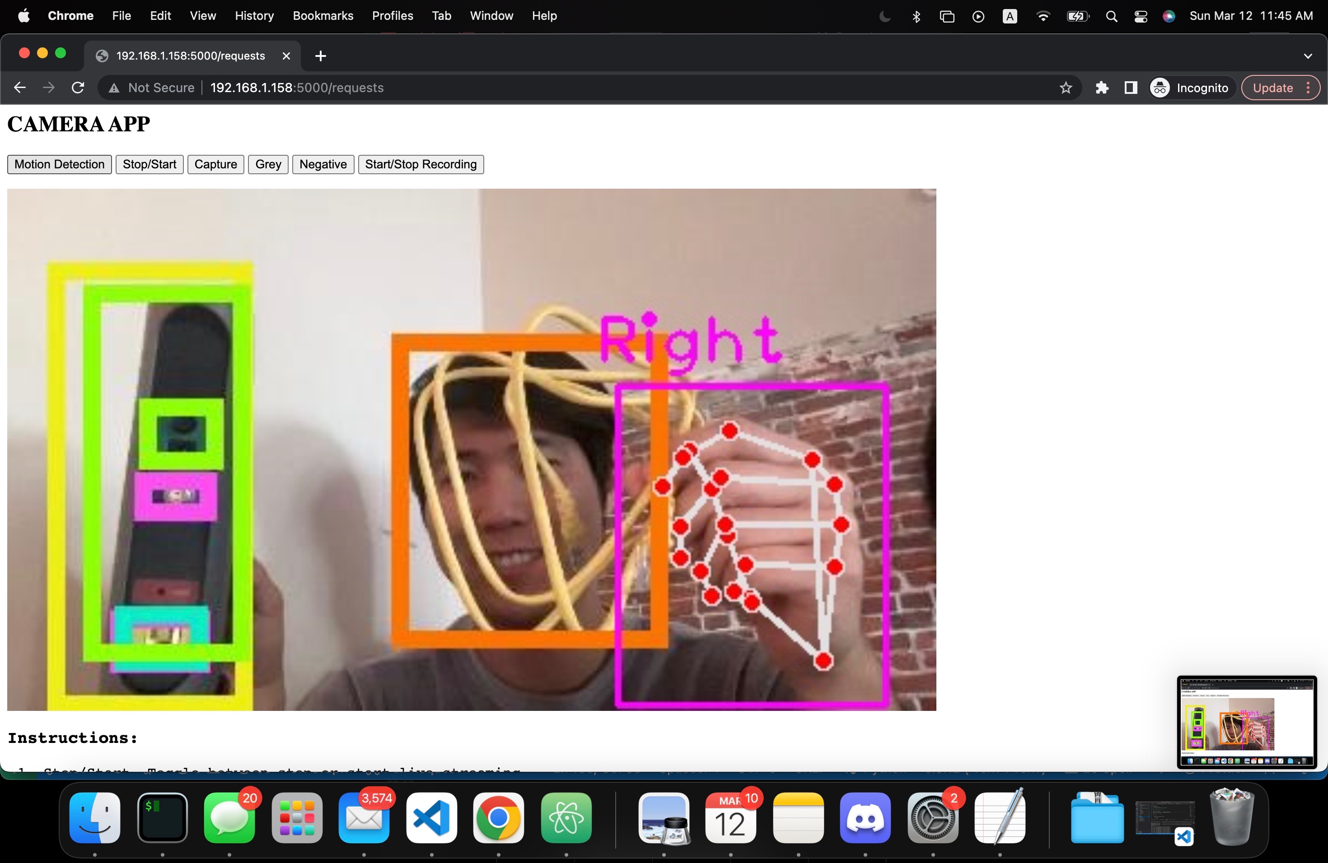Viewport: 1328px width, 863px height.
Task: Open Visual Studio Code from the dock
Action: click(x=431, y=817)
